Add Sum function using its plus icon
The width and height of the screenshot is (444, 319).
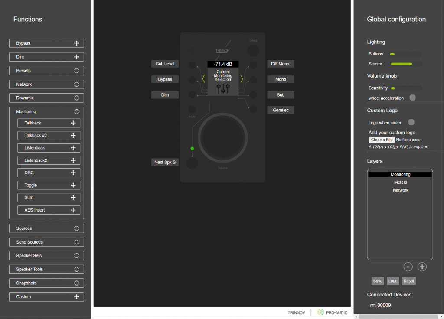pyautogui.click(x=73, y=197)
